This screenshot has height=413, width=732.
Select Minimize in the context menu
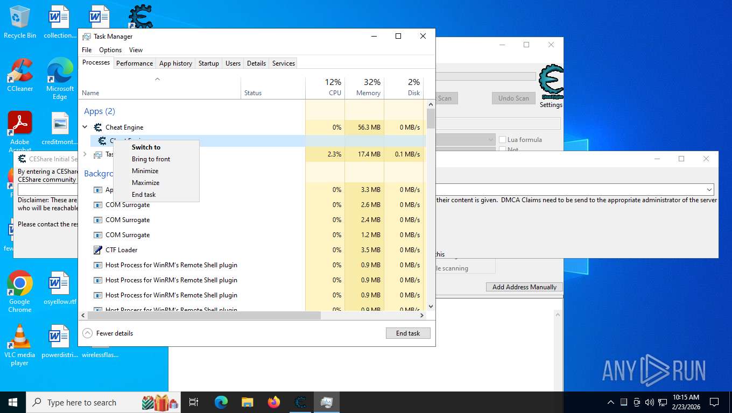tap(145, 171)
